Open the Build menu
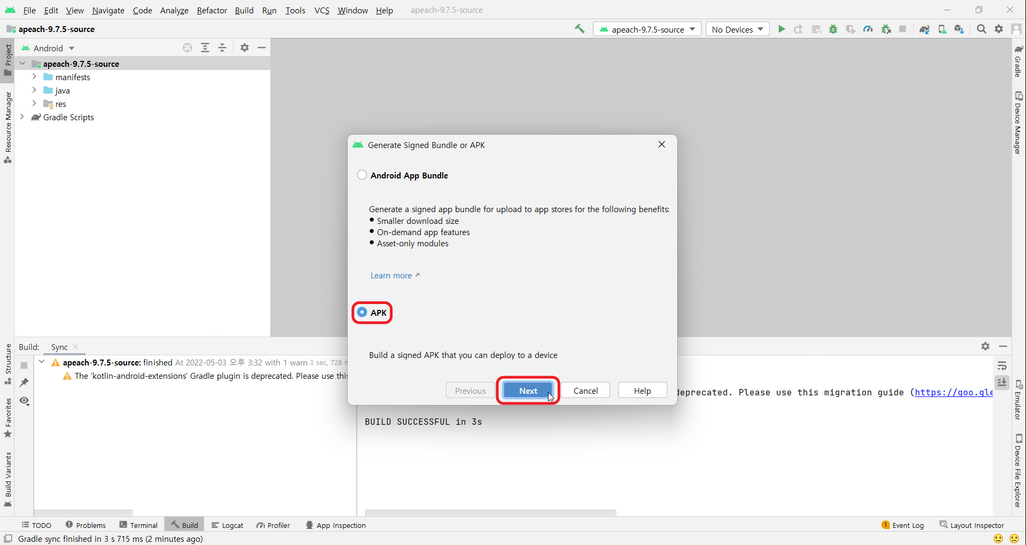The width and height of the screenshot is (1026, 545). [244, 10]
